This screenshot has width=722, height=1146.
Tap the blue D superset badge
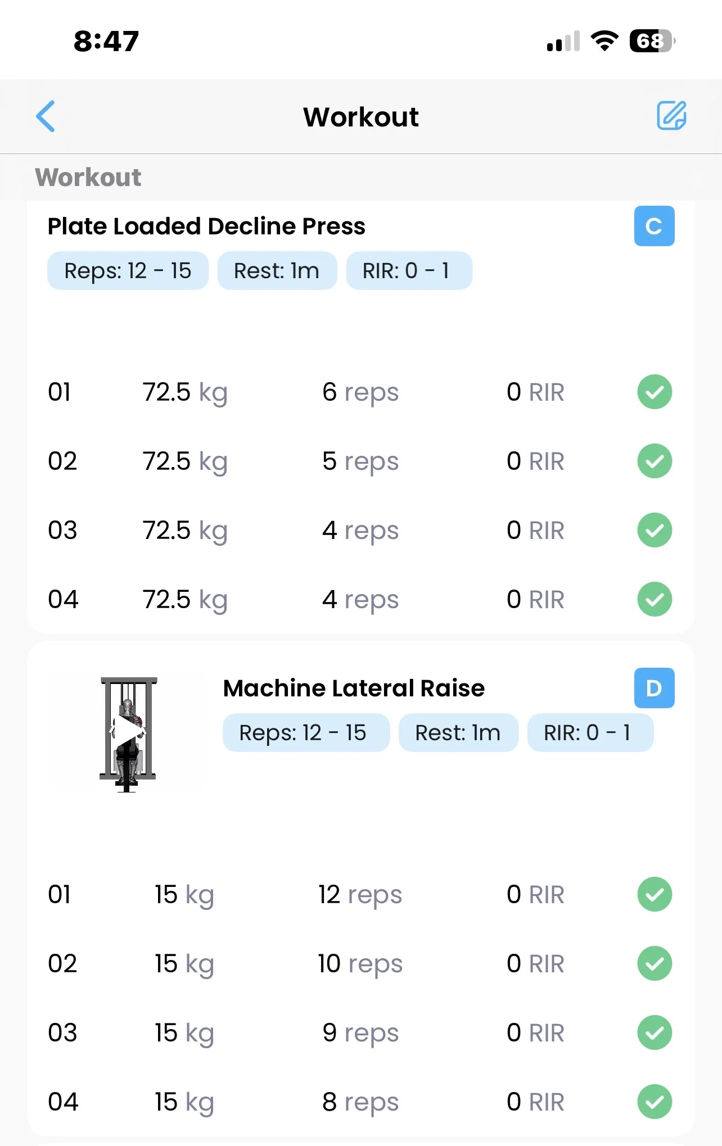pos(654,688)
